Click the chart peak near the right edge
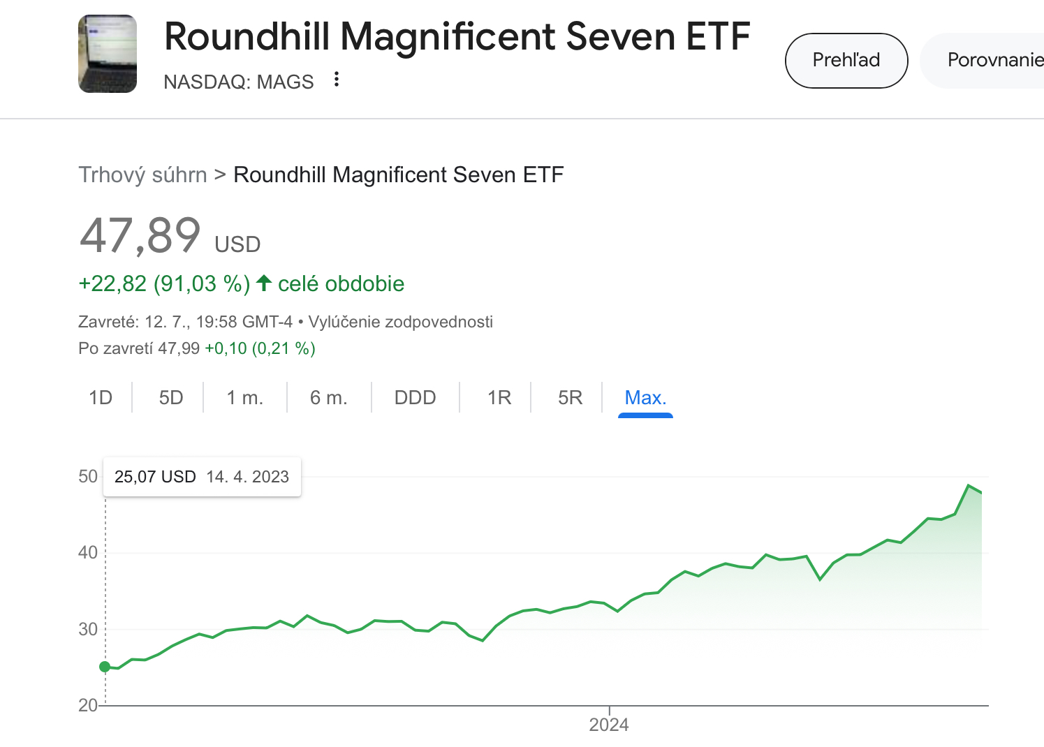Screen dimensions: 1044x747 point(969,485)
